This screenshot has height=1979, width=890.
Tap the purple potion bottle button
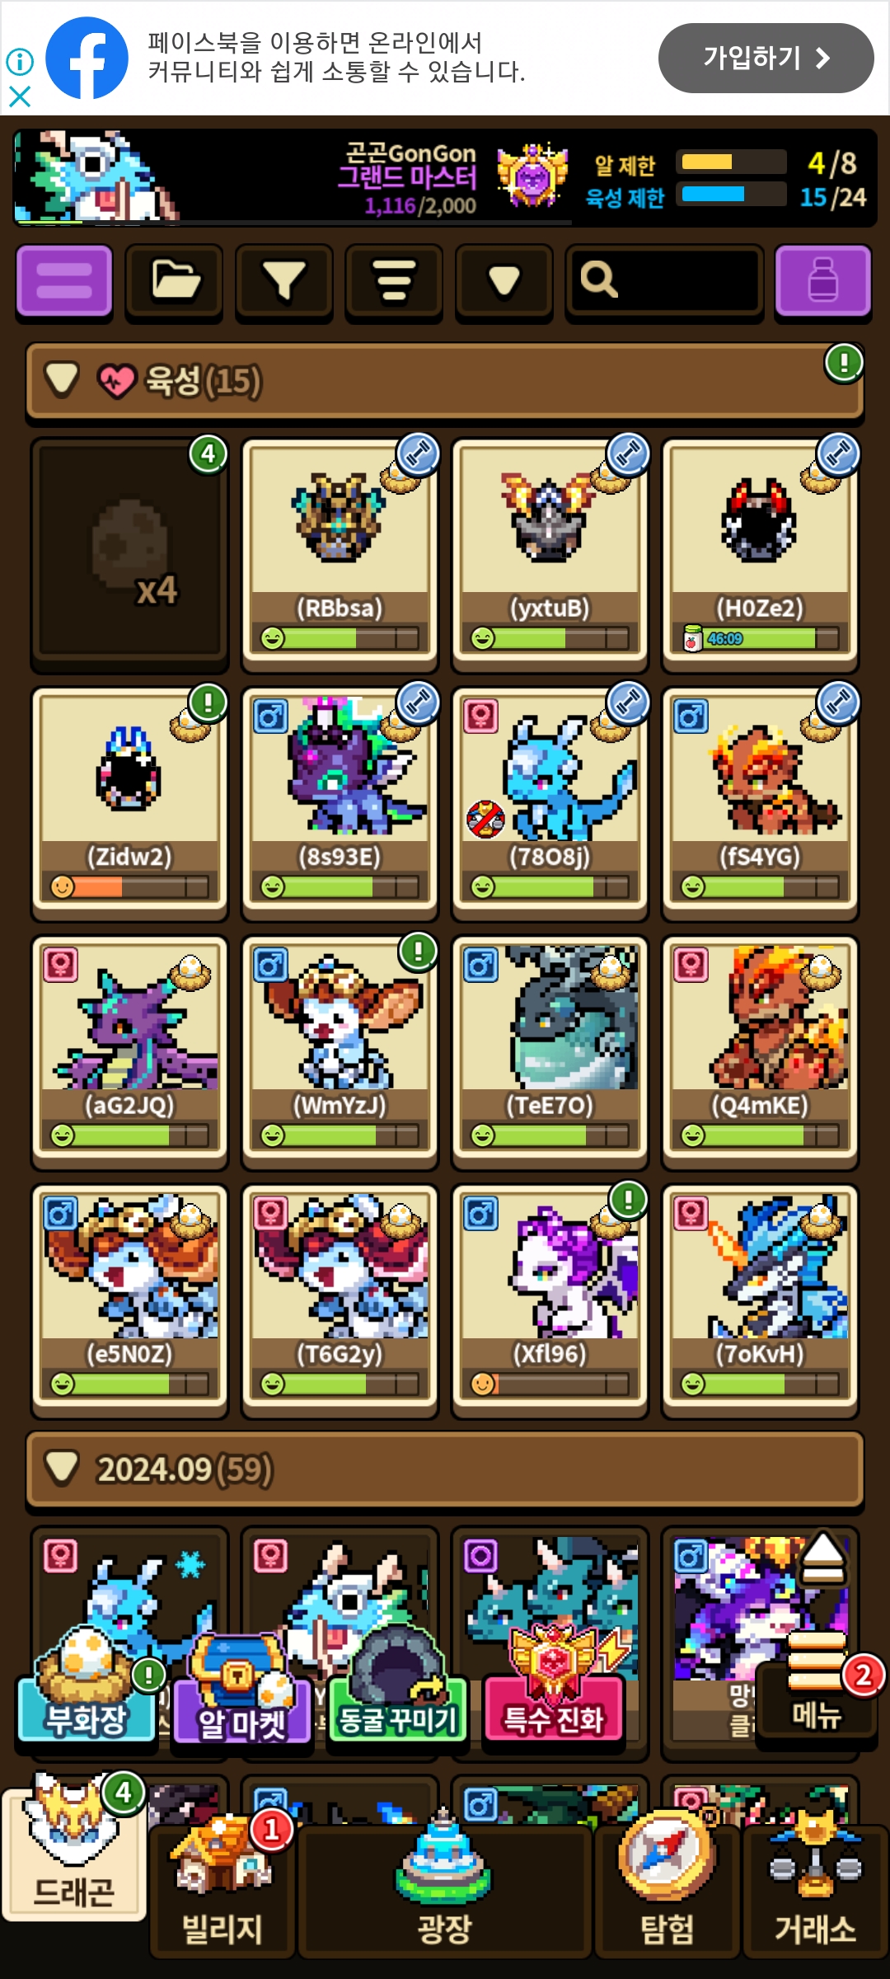point(822,280)
